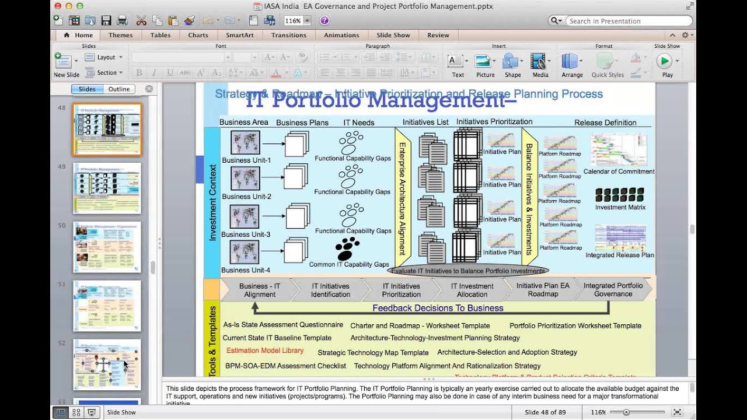Viewport: 747px width, 420px height.
Task: Toggle the Slides pane view
Action: click(87, 89)
